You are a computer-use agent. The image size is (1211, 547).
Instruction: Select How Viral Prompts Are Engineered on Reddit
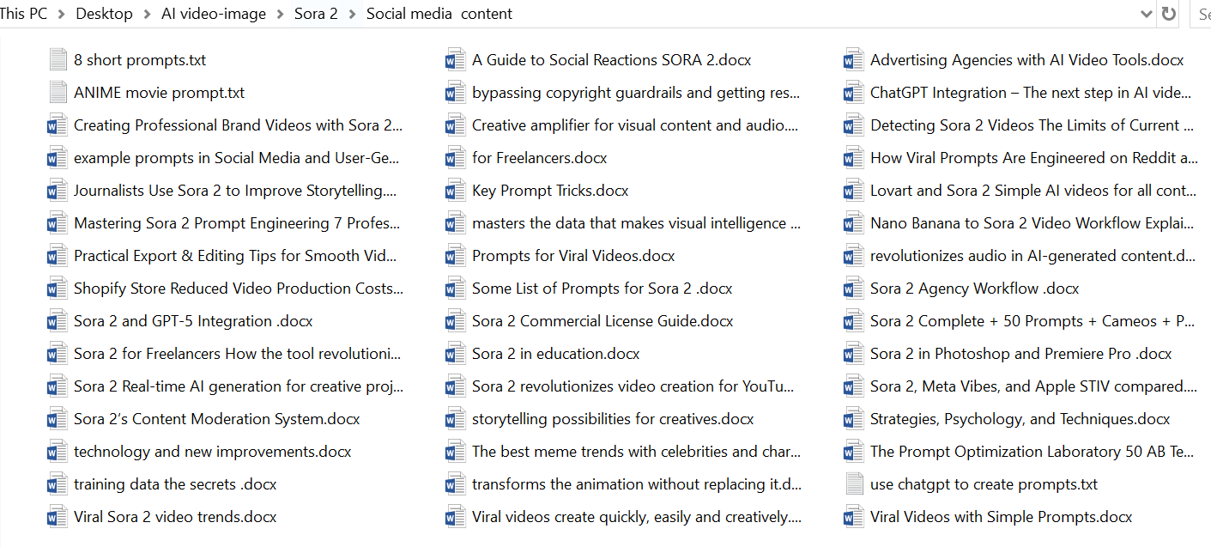tap(1034, 158)
